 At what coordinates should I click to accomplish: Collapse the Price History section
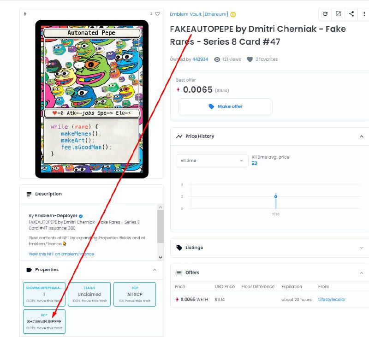tap(362, 136)
